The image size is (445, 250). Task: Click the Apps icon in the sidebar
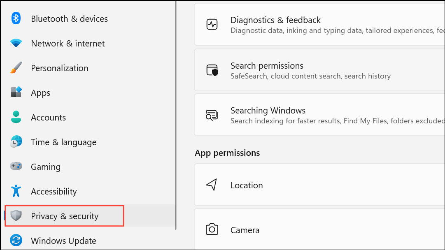(x=16, y=92)
